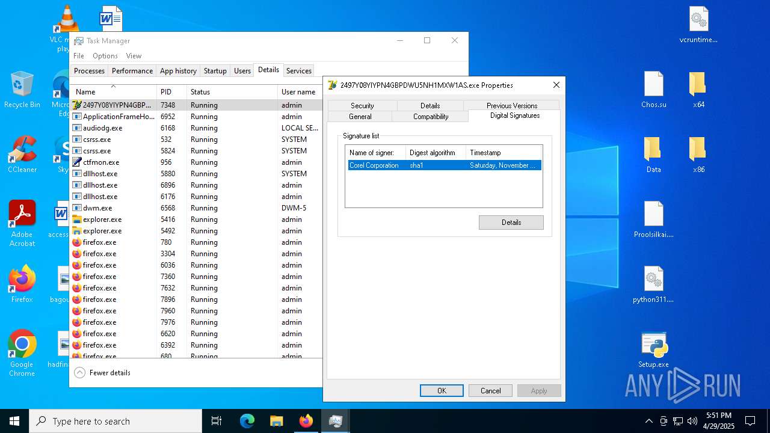Open File Explorer from the taskbar

click(276, 421)
